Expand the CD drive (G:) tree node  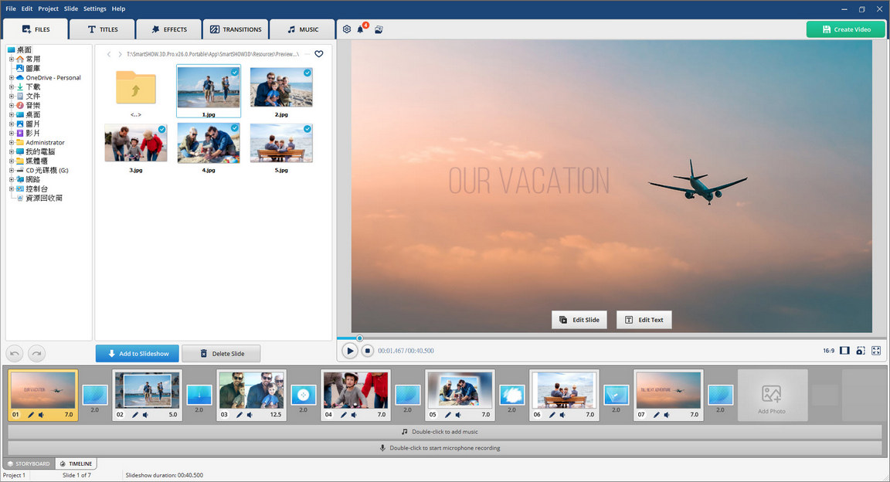pyautogui.click(x=11, y=171)
